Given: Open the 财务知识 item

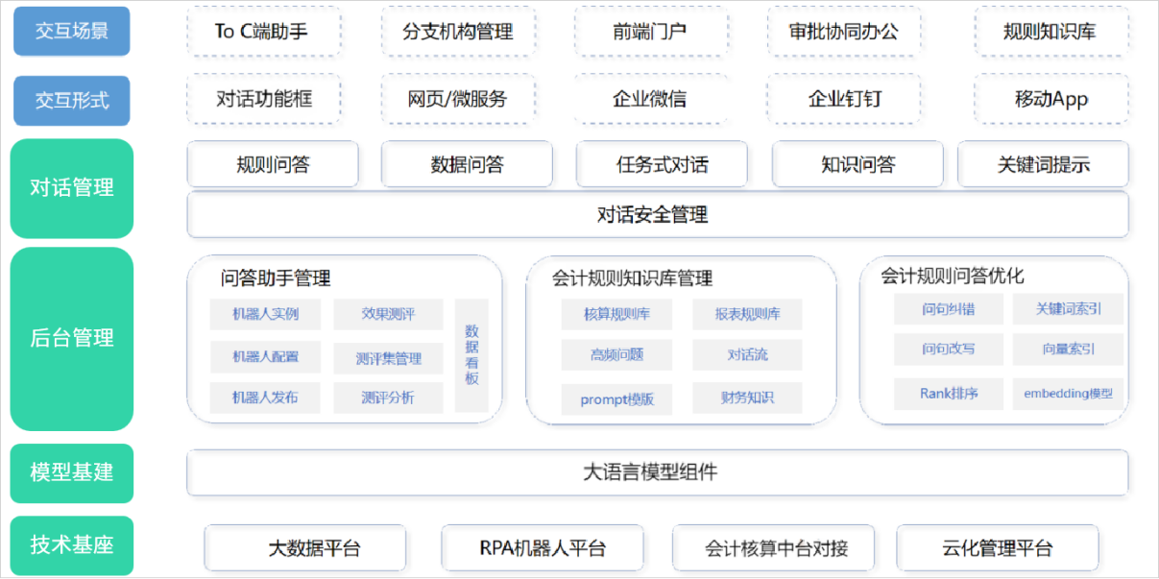Looking at the screenshot, I should [x=747, y=398].
